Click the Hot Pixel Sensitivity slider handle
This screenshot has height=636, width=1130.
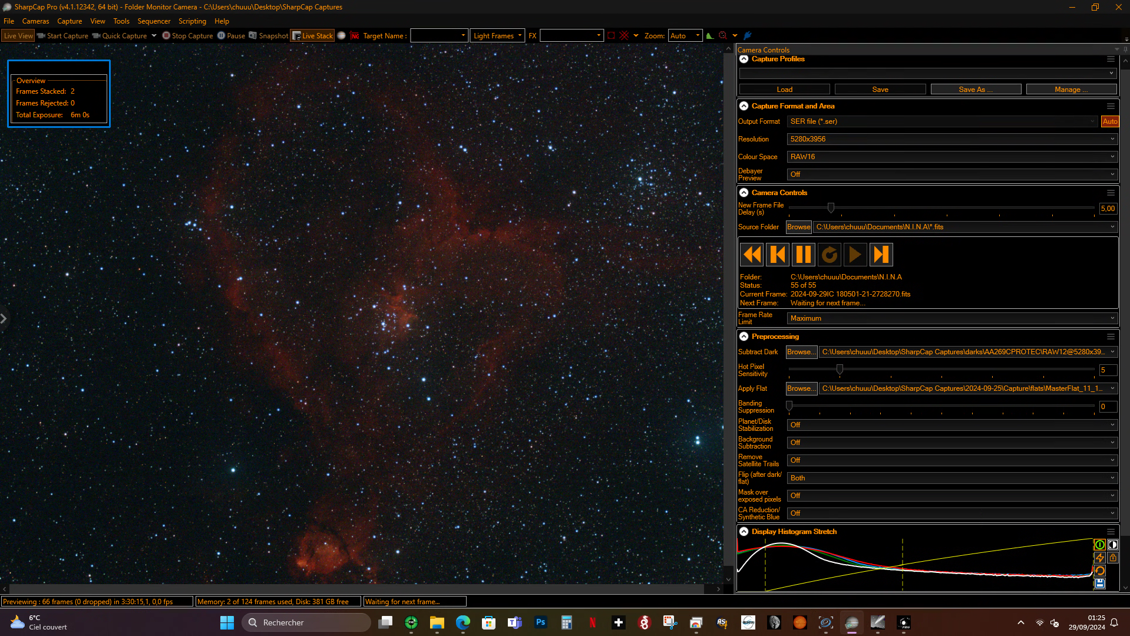840,369
